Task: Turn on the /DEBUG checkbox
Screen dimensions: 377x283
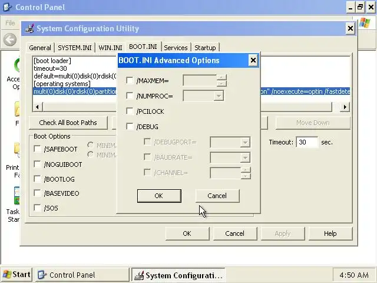Action: tap(130, 126)
